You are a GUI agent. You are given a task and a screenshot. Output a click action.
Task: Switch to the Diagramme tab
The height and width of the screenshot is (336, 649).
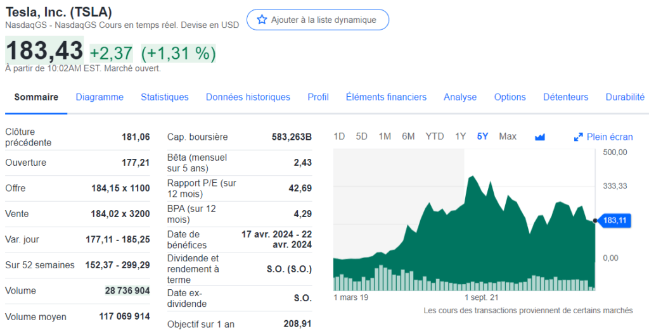(100, 97)
